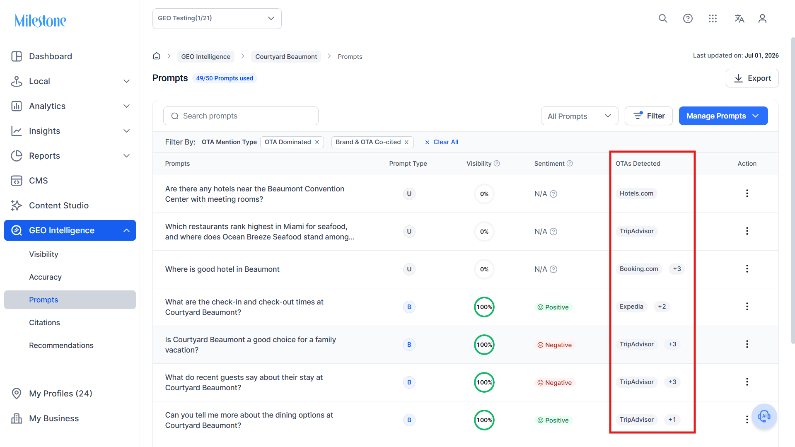Focus the Search prompts field
The image size is (795, 447).
tap(241, 116)
